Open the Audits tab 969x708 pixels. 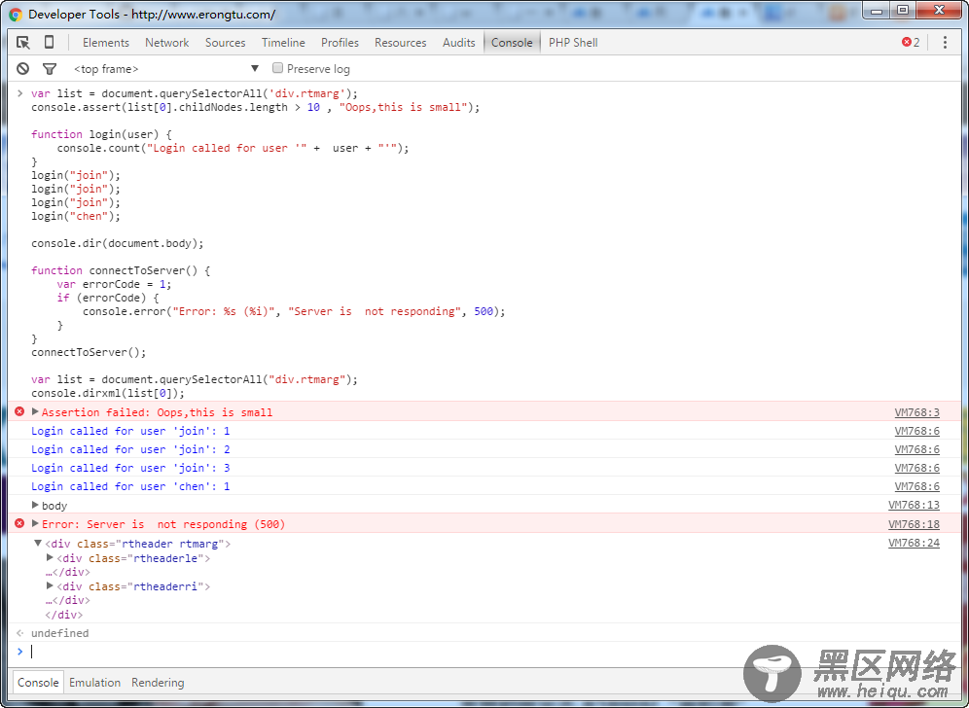point(458,42)
